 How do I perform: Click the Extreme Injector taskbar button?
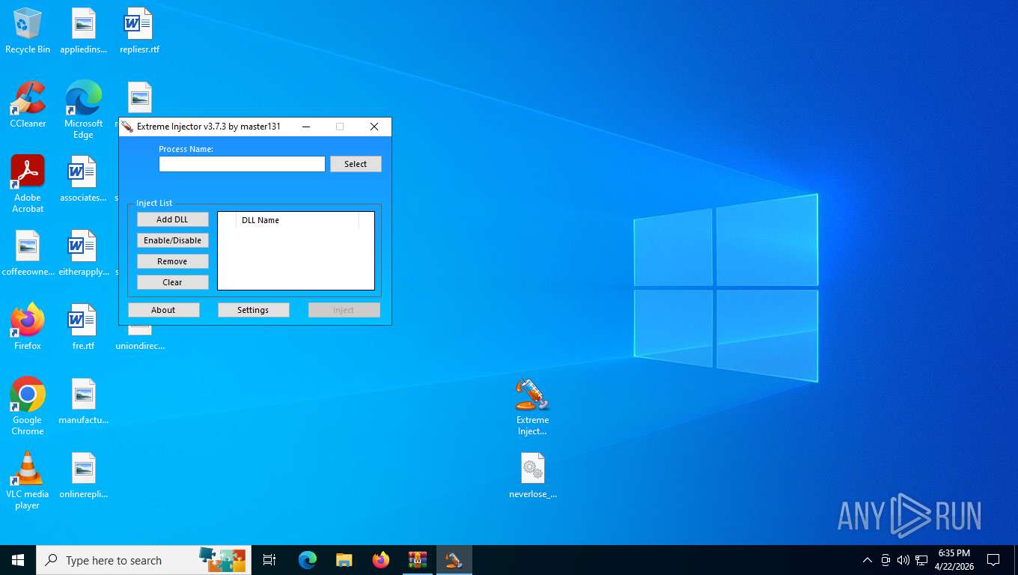pyautogui.click(x=454, y=560)
